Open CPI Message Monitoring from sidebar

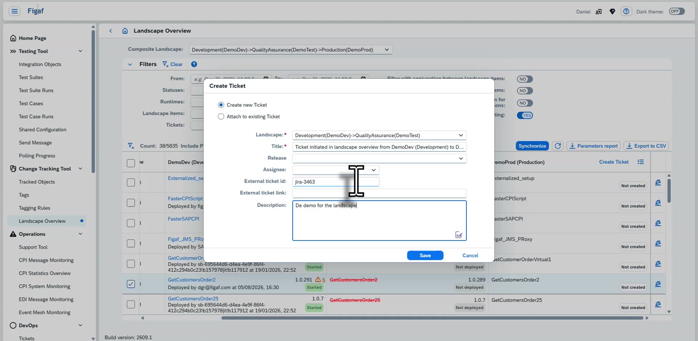(x=46, y=260)
